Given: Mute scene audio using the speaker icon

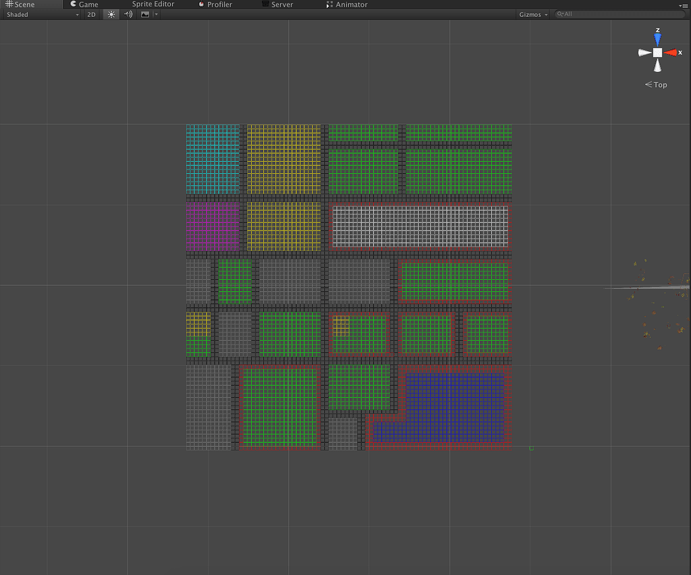Looking at the screenshot, I should click(128, 14).
